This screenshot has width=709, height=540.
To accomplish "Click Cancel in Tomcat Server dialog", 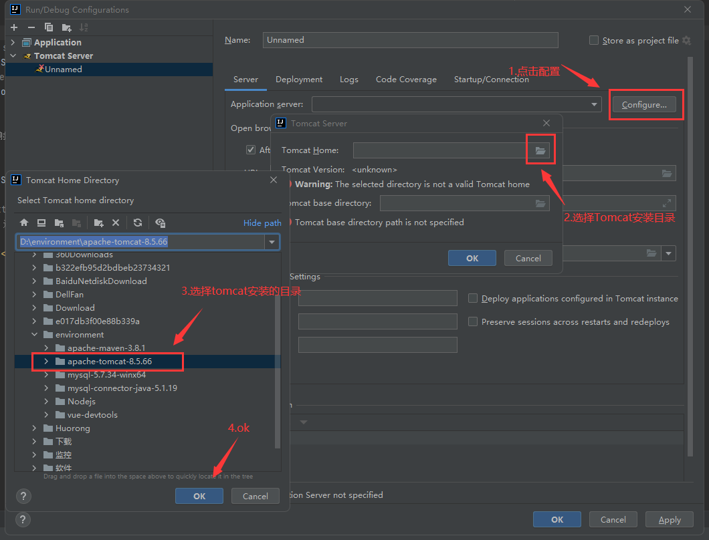I will [528, 258].
